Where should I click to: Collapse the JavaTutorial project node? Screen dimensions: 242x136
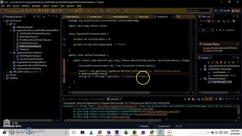4,21
